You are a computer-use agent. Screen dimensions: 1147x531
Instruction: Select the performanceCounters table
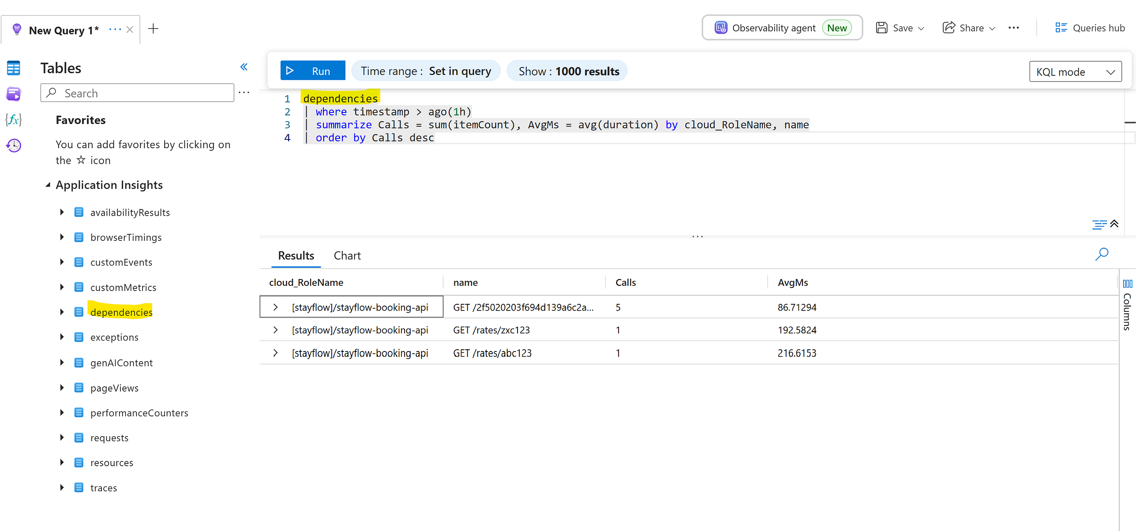point(139,413)
